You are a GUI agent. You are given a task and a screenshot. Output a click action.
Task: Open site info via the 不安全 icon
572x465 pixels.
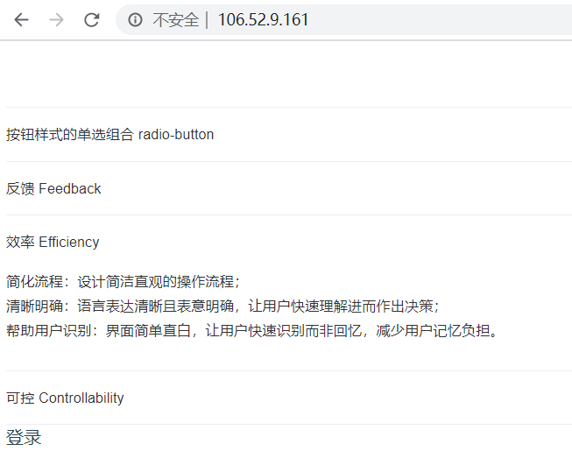tap(135, 19)
